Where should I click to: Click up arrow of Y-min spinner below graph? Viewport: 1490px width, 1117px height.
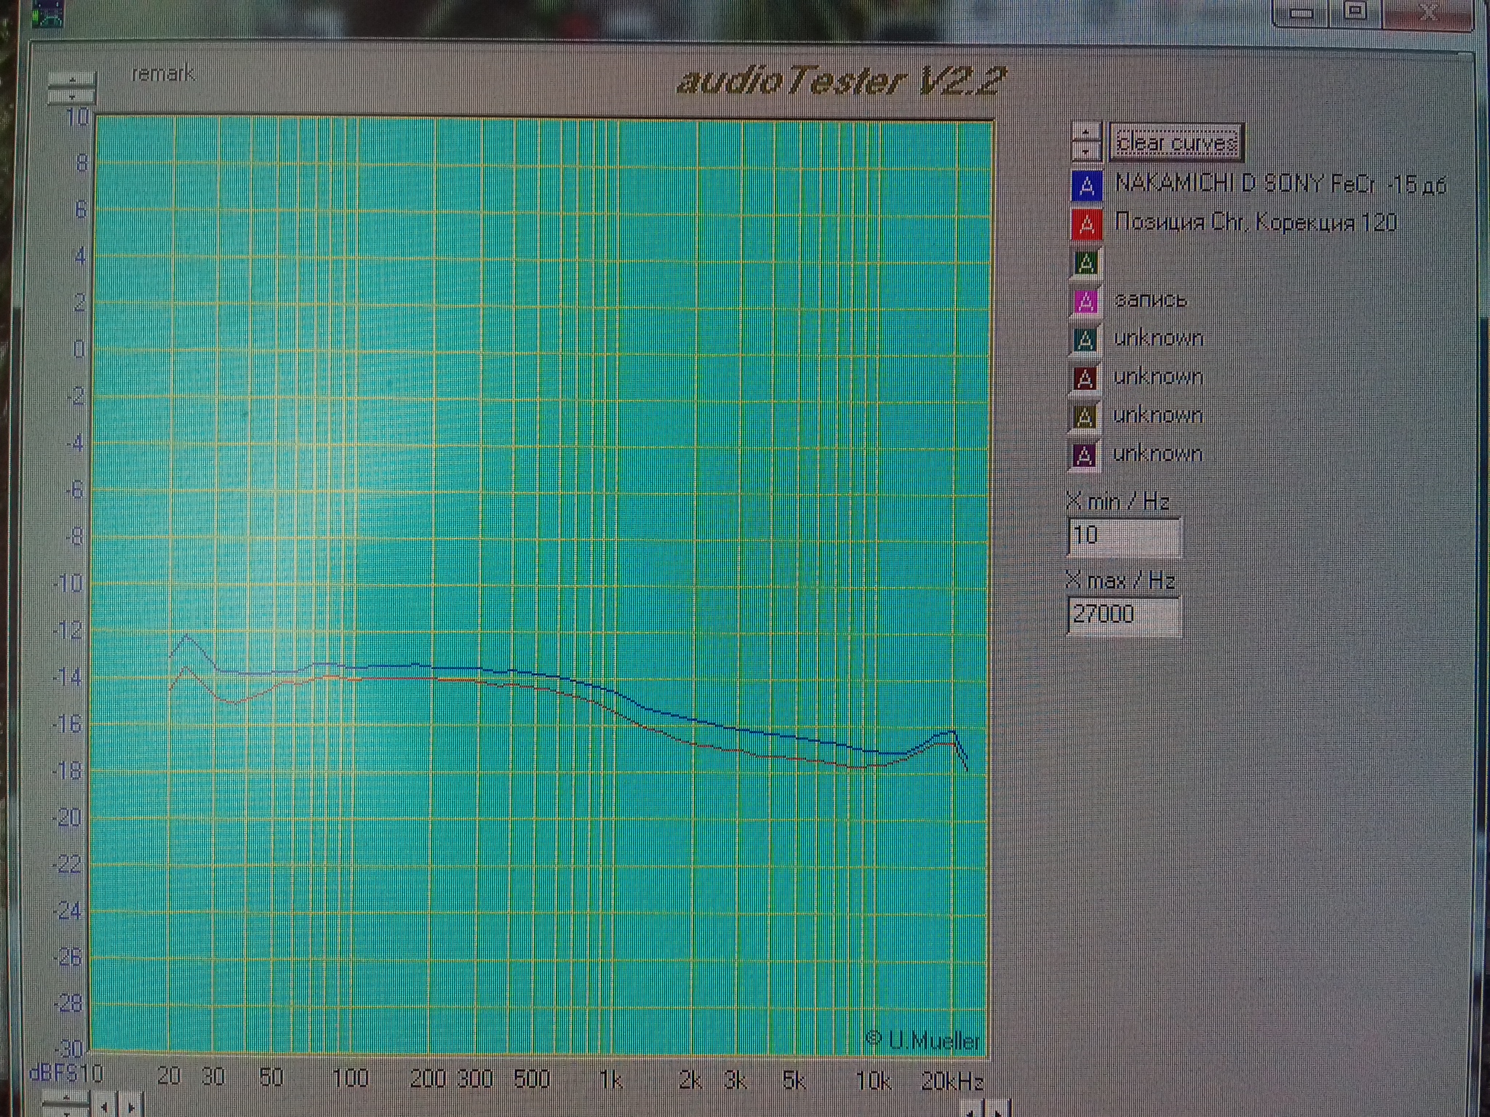coord(65,1098)
